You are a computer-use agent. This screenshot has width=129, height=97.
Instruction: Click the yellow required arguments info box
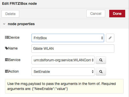[64, 86]
